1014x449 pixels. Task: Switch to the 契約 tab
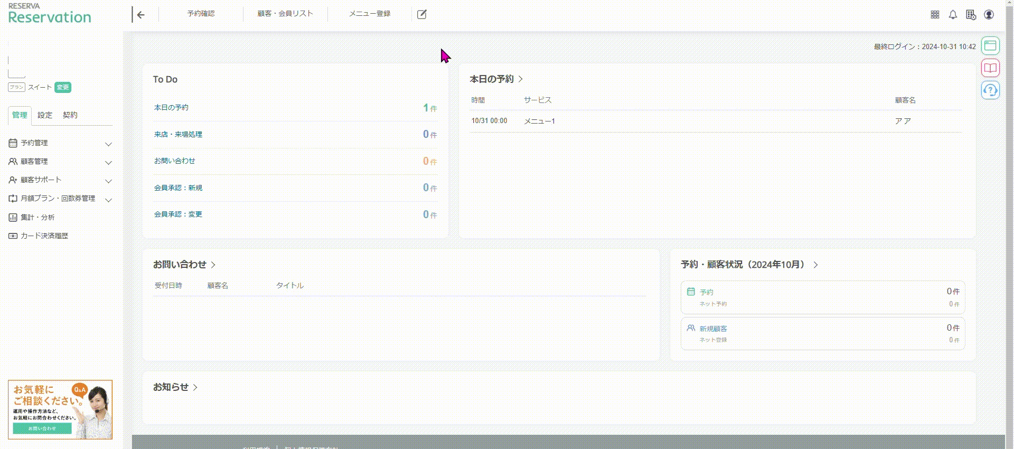70,115
